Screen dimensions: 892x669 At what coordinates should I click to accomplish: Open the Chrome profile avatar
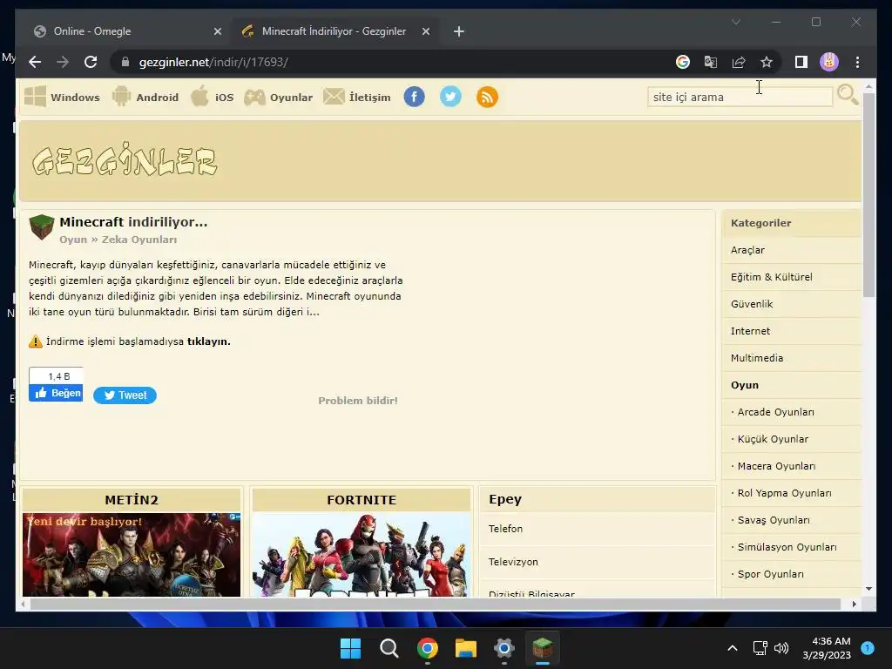(x=829, y=62)
